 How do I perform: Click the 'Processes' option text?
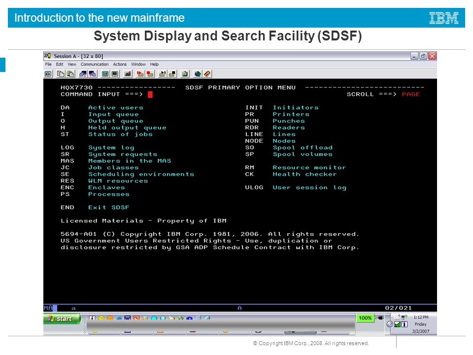[x=109, y=194]
